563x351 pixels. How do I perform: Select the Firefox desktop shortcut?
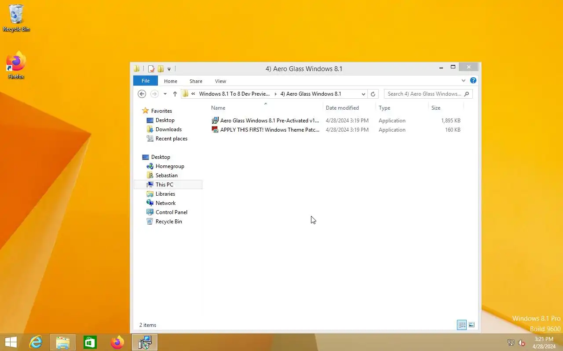pos(16,66)
